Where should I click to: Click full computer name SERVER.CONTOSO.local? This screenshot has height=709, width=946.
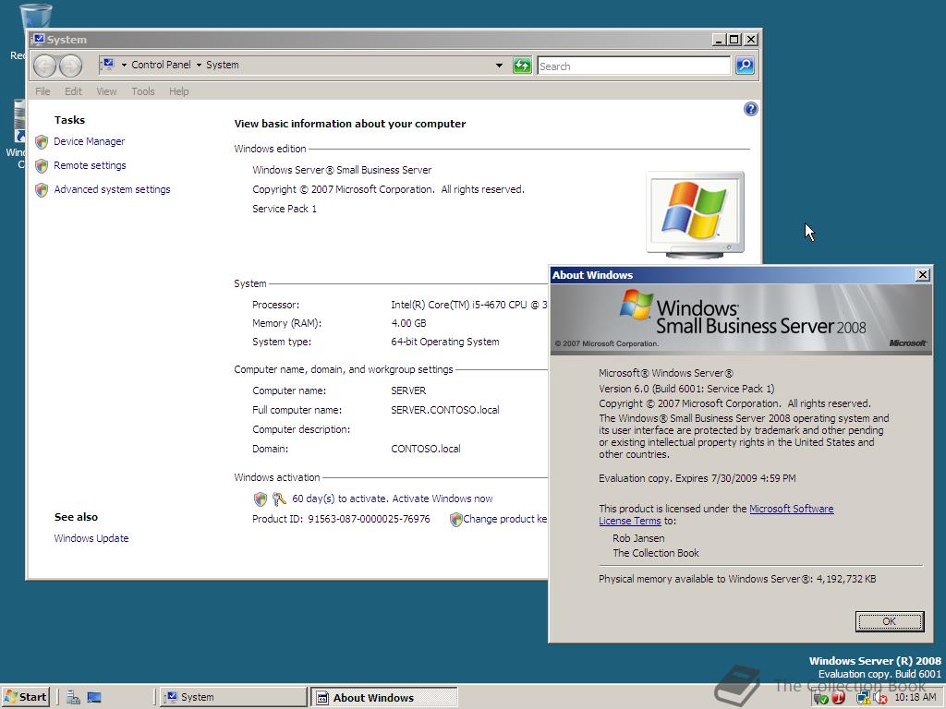coord(445,410)
